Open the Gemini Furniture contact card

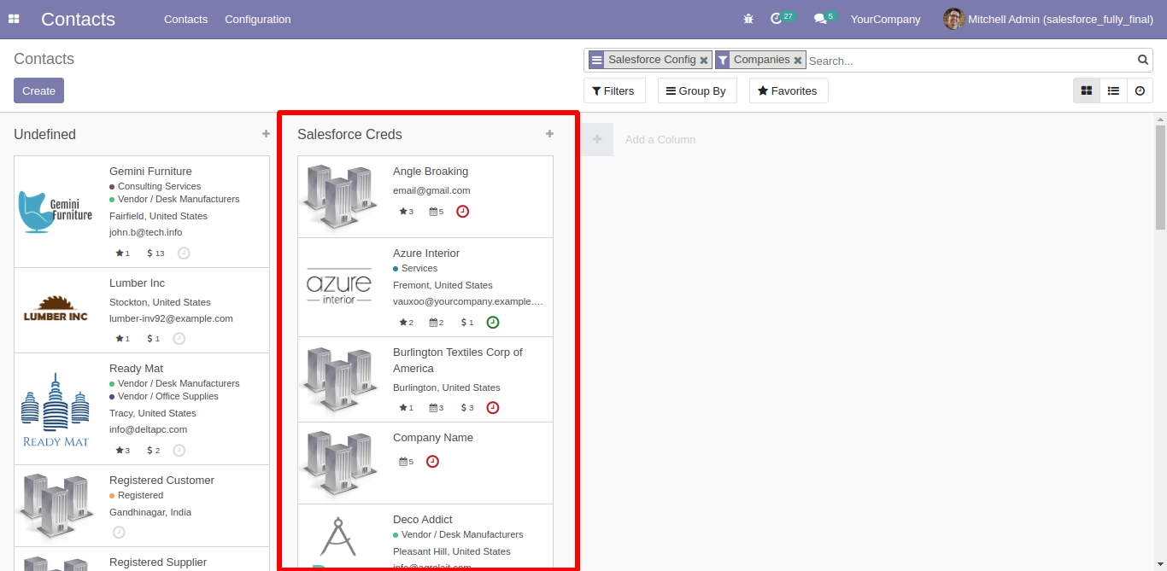coord(142,212)
